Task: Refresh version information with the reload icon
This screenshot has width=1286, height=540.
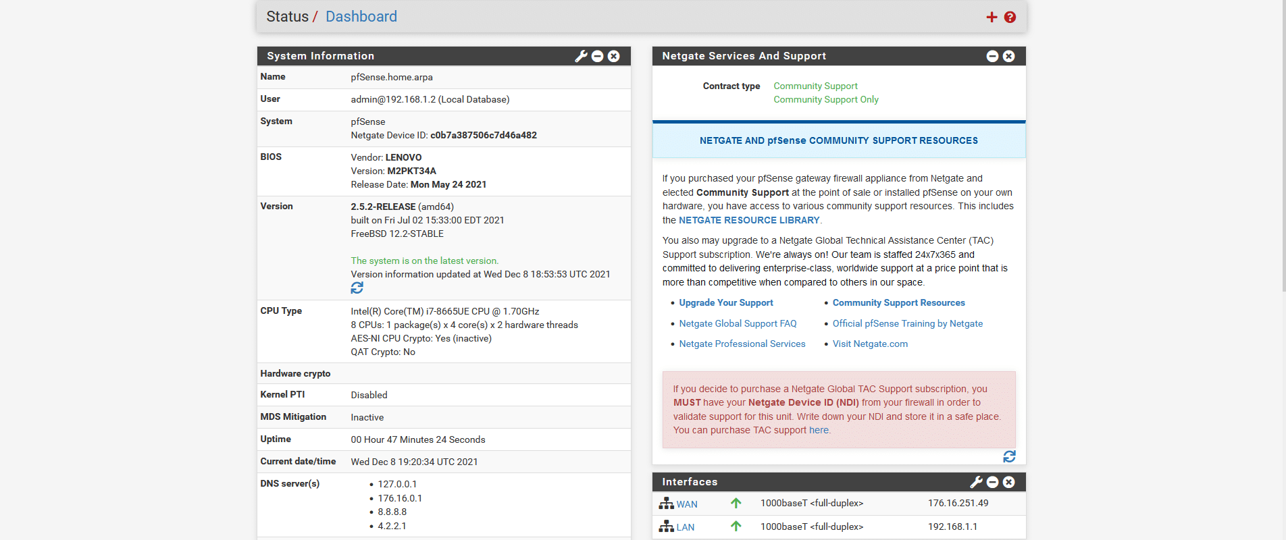Action: tap(357, 288)
